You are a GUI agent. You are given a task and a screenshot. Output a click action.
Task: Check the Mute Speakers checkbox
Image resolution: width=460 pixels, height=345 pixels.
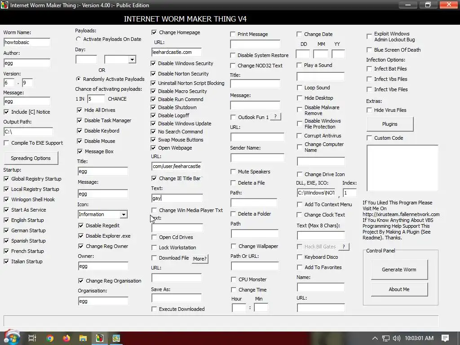pos(233,172)
